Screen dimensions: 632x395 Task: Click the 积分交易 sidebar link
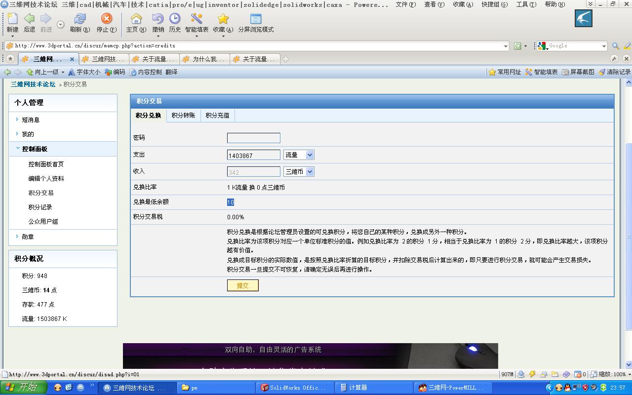click(40, 193)
